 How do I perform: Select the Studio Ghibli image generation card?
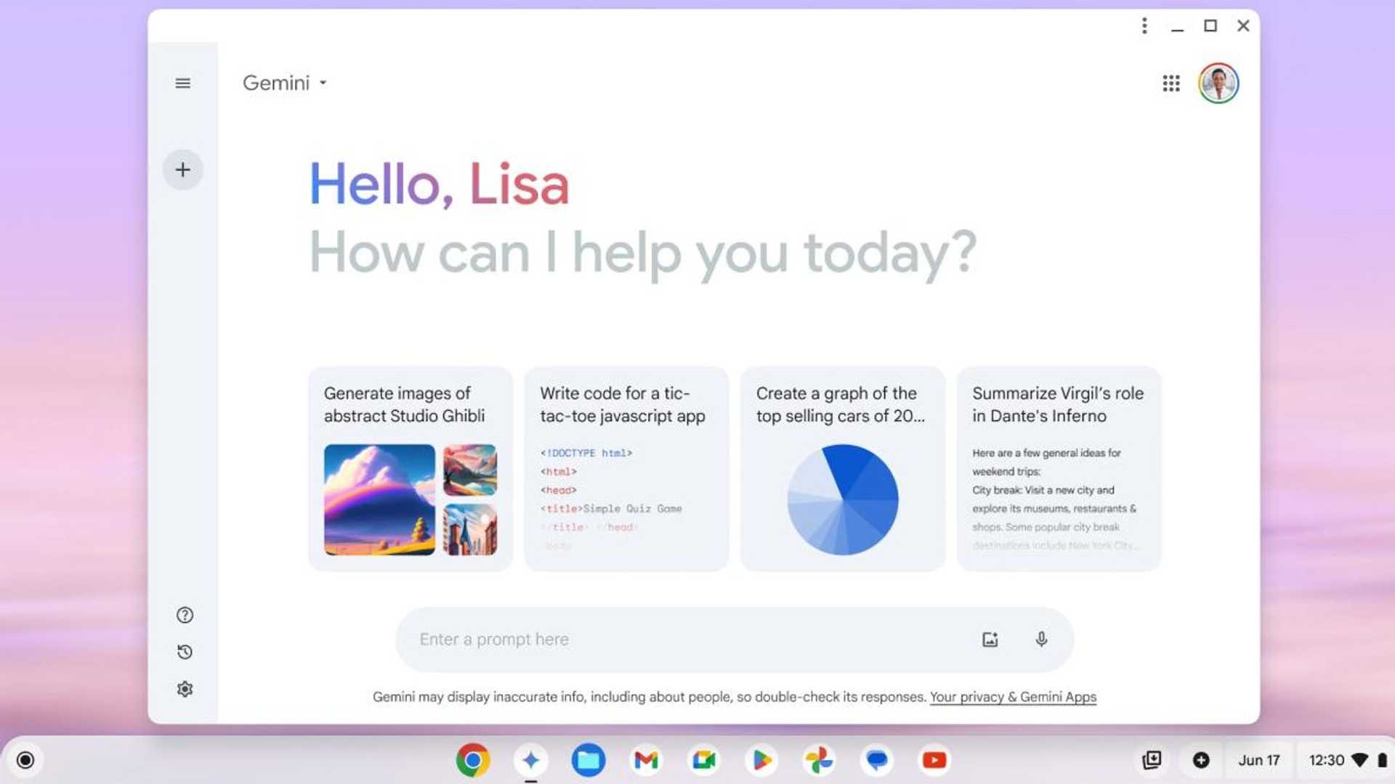[409, 468]
